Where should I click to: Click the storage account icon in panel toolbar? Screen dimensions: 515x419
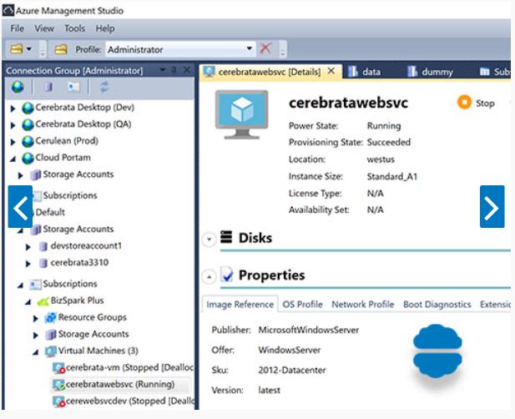48,87
